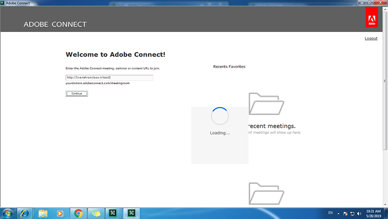
Task: Open Windows Explorer from the taskbar
Action: tap(43, 213)
